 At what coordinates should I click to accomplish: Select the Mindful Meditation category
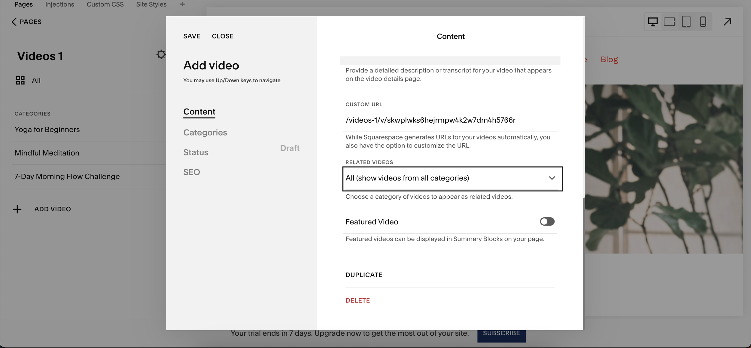47,153
